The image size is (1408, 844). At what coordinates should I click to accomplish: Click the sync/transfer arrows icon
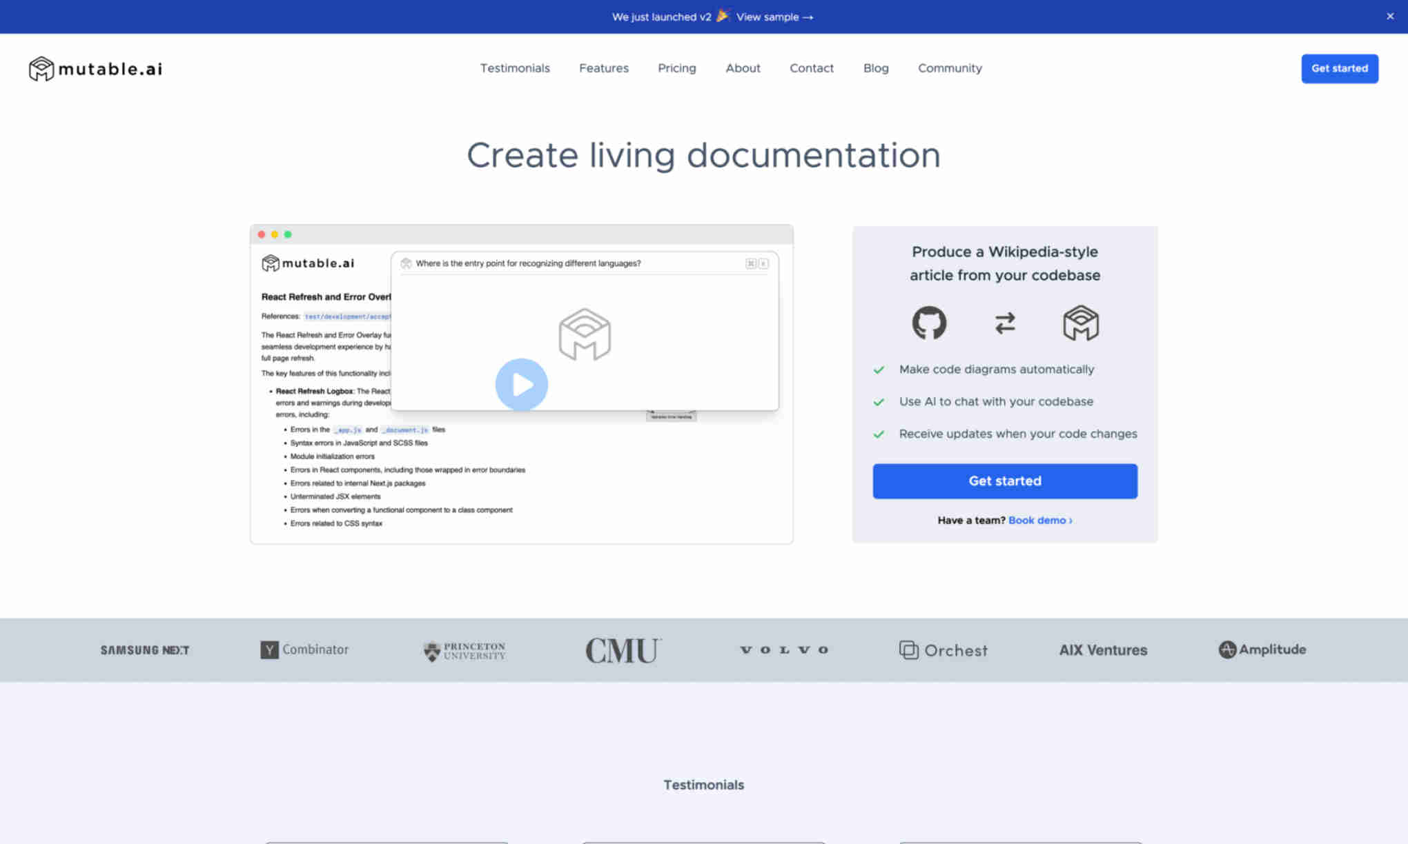pyautogui.click(x=1004, y=323)
